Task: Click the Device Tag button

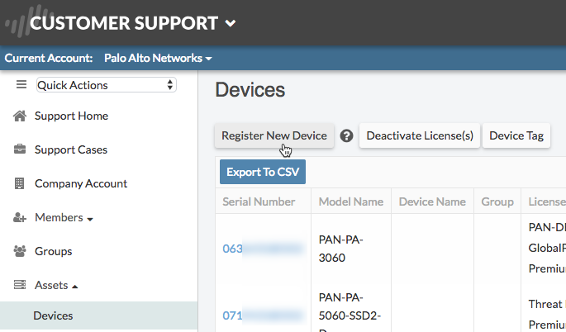Action: 516,135
